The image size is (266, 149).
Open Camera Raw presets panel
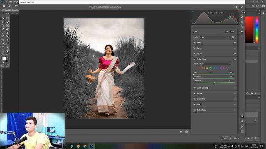242,31
